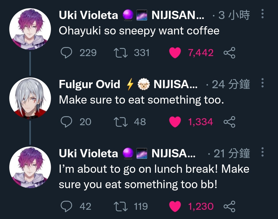Toggle the like on the tweet with 1,334 likes

175,122
